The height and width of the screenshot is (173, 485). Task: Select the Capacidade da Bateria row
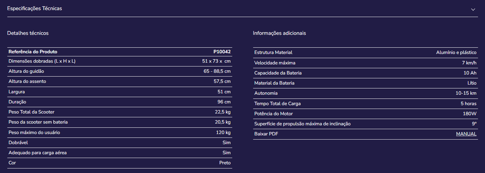coord(365,73)
